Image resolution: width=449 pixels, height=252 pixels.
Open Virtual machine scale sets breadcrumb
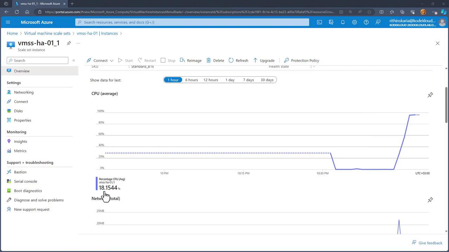click(47, 33)
